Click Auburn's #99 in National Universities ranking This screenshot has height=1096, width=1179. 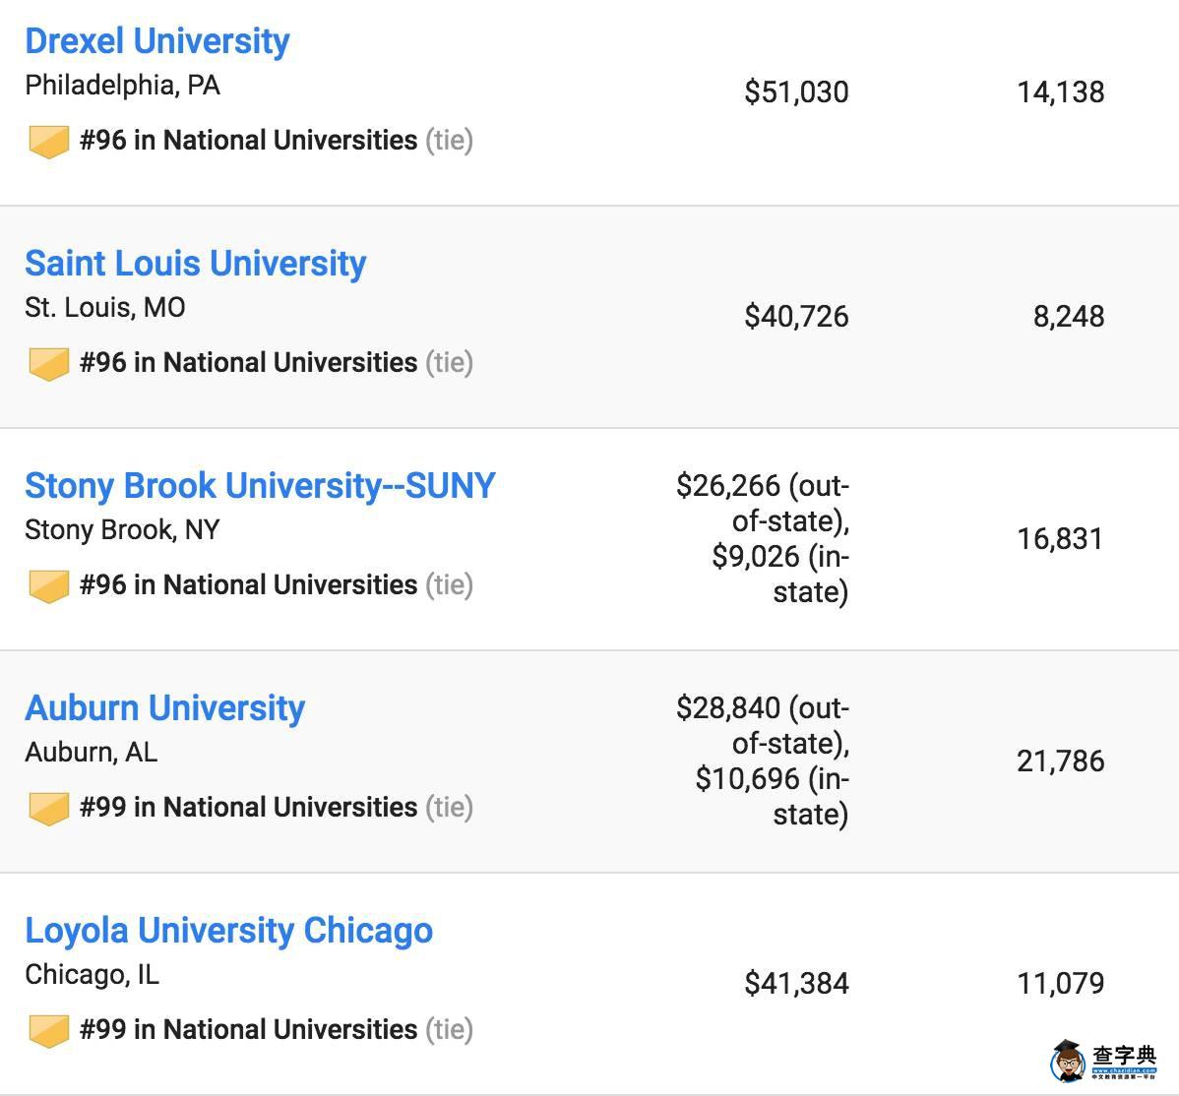pyautogui.click(x=249, y=808)
